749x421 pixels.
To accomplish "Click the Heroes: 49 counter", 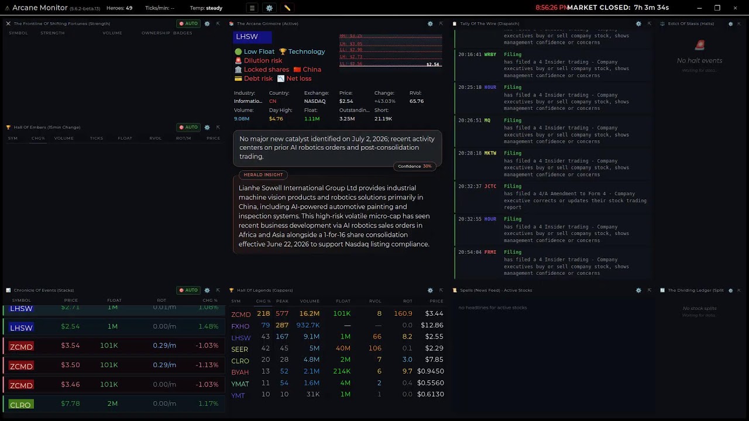I will point(119,8).
